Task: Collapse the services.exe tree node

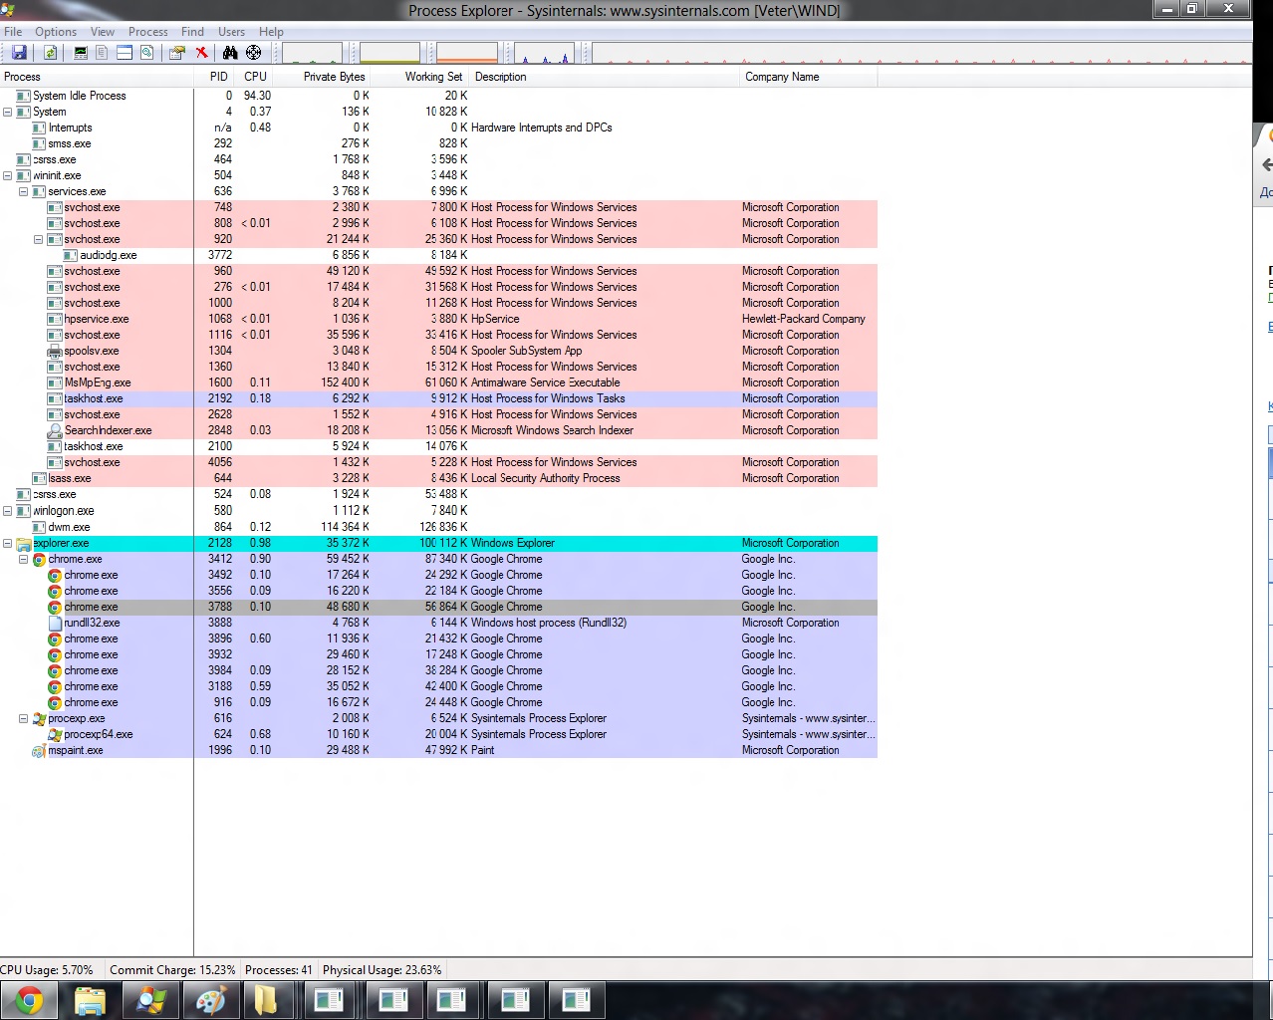Action: click(23, 191)
